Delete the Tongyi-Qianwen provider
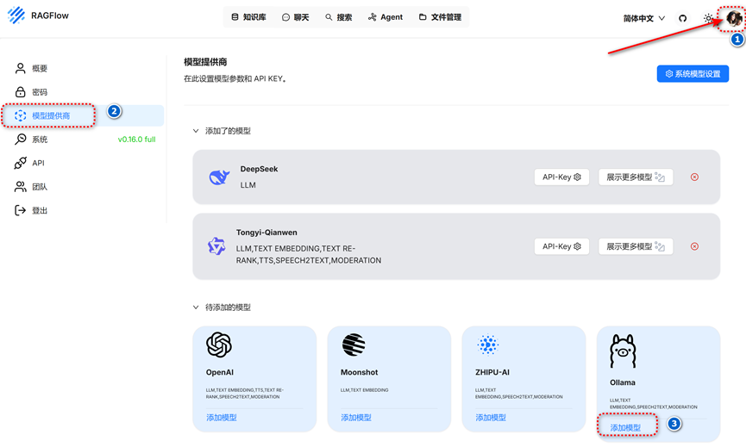Screen dimensions: 746x447 click(x=694, y=246)
